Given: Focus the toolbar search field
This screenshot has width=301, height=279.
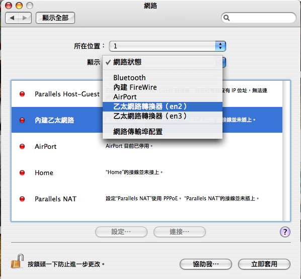Looking at the screenshot, I should point(259,18).
